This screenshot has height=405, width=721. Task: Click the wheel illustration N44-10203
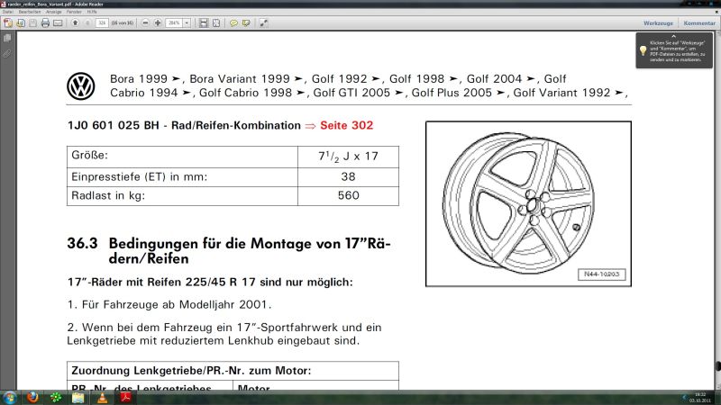[528, 204]
